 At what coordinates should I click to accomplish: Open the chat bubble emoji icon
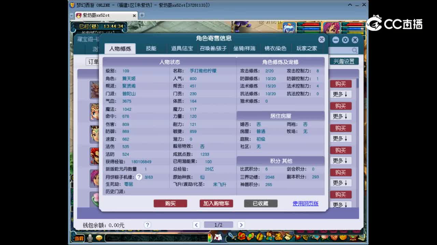[x=99, y=238]
